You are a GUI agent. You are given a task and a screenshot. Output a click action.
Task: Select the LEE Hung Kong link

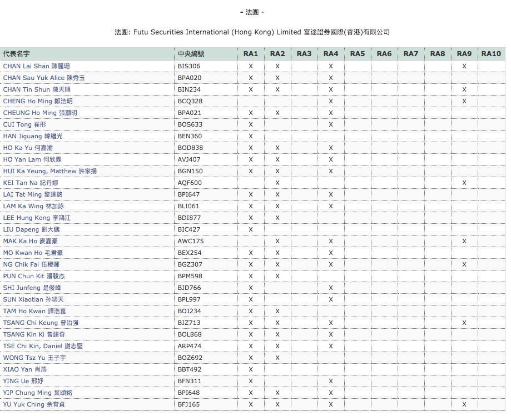point(37,218)
